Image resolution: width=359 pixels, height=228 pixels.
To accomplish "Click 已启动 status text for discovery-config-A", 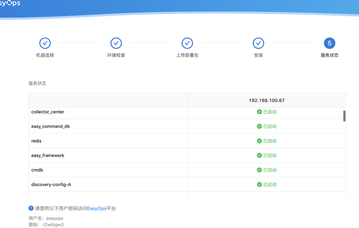I will click(270, 185).
